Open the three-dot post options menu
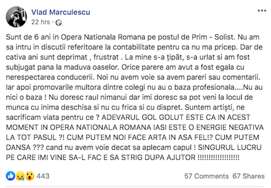 pyautogui.click(x=262, y=11)
